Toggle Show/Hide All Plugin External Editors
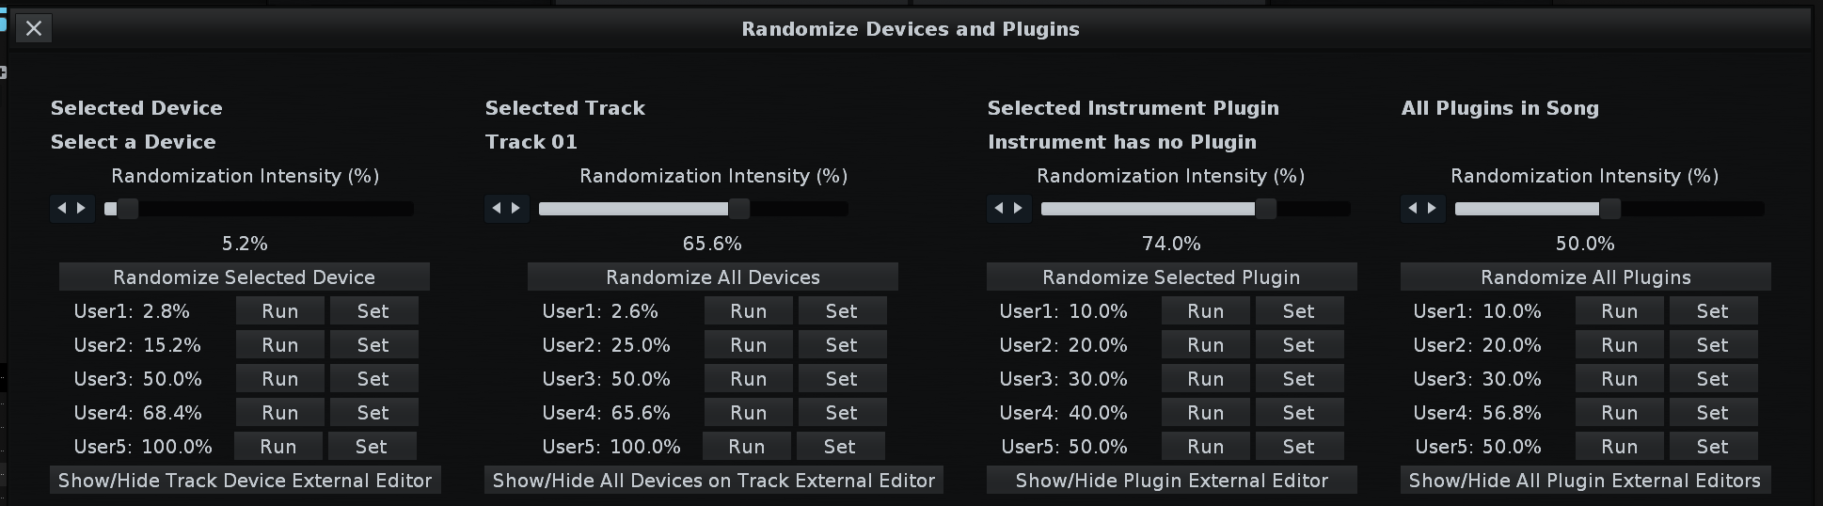Screen dimensions: 1823x506 [1586, 481]
